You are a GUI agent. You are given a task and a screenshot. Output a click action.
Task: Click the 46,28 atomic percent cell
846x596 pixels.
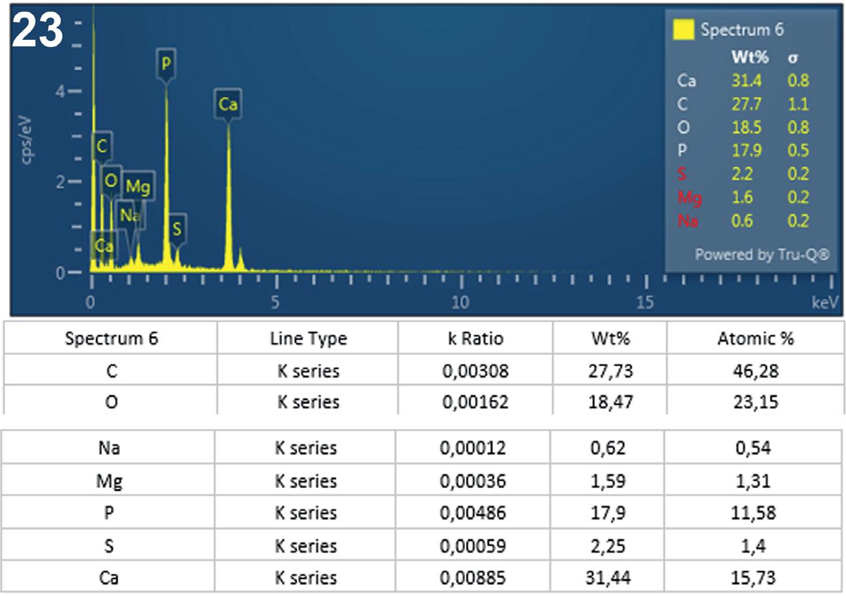coord(754,371)
